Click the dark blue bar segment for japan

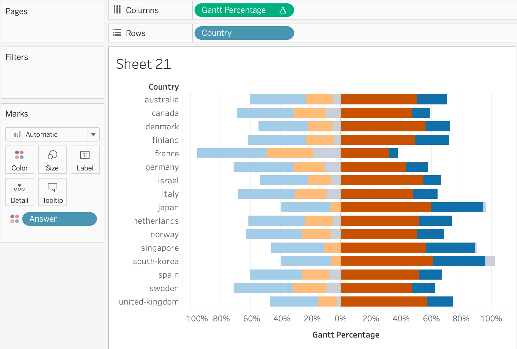coord(456,207)
